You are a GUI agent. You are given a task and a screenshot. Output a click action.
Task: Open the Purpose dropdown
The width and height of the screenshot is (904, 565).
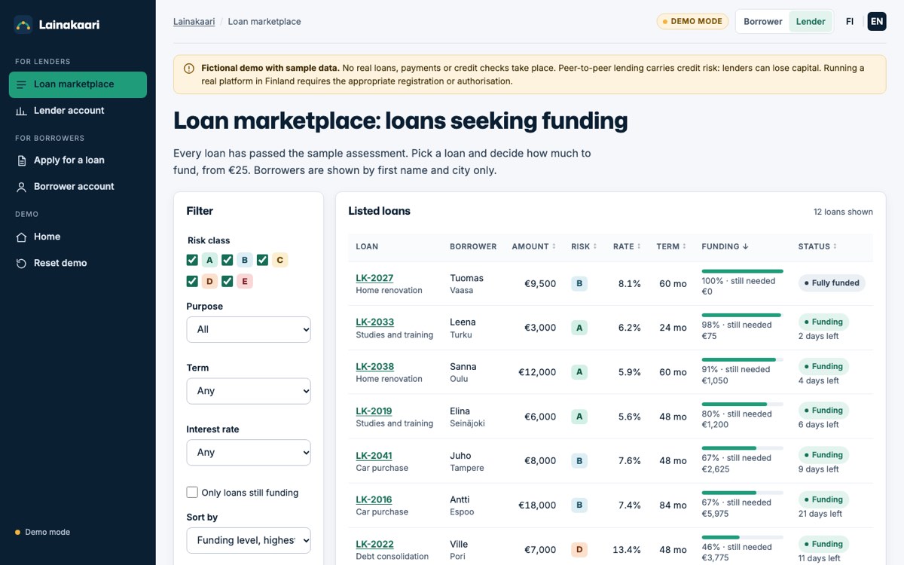click(x=249, y=329)
